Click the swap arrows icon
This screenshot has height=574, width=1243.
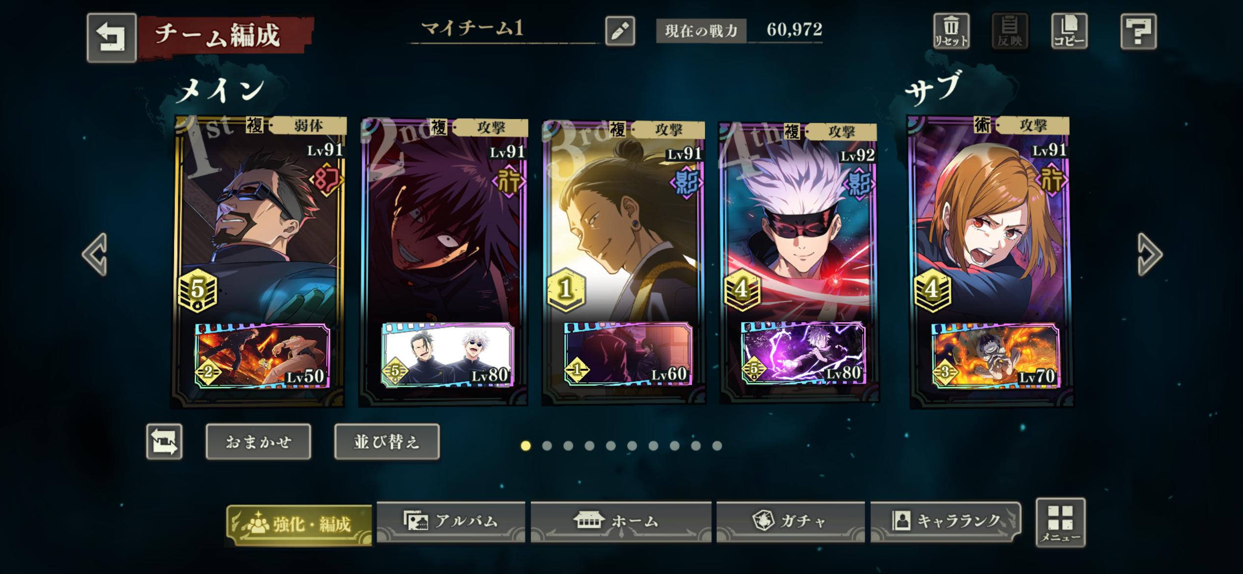pos(164,442)
